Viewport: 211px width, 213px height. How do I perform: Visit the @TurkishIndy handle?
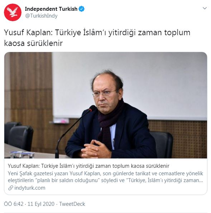click(41, 16)
